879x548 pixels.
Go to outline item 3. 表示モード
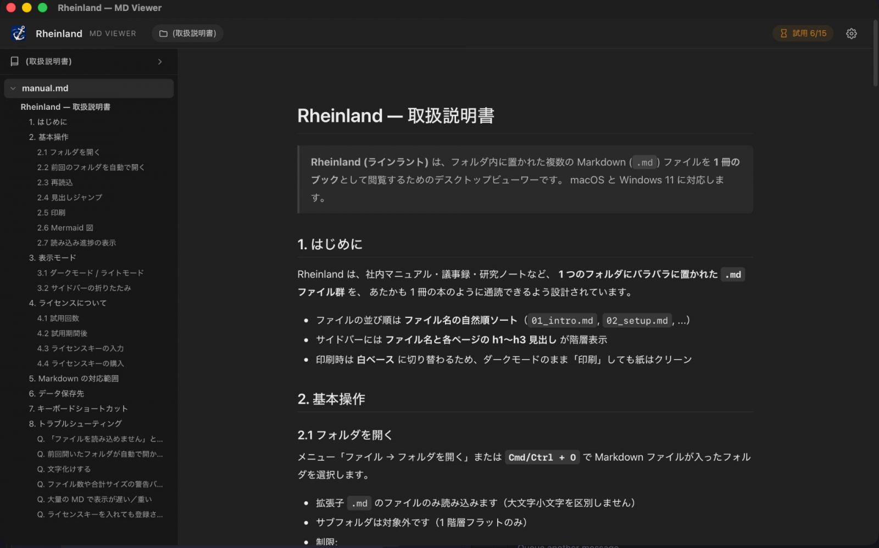coord(52,258)
